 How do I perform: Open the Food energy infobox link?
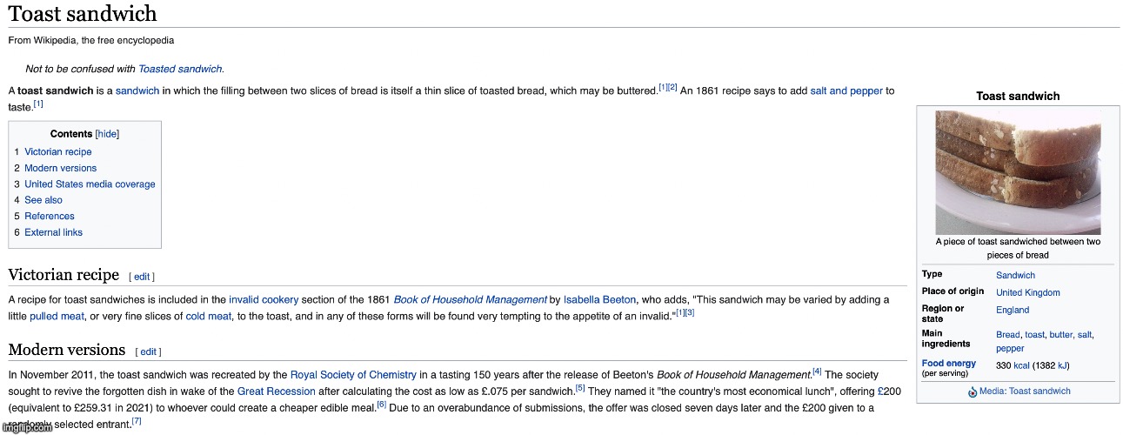pos(949,364)
